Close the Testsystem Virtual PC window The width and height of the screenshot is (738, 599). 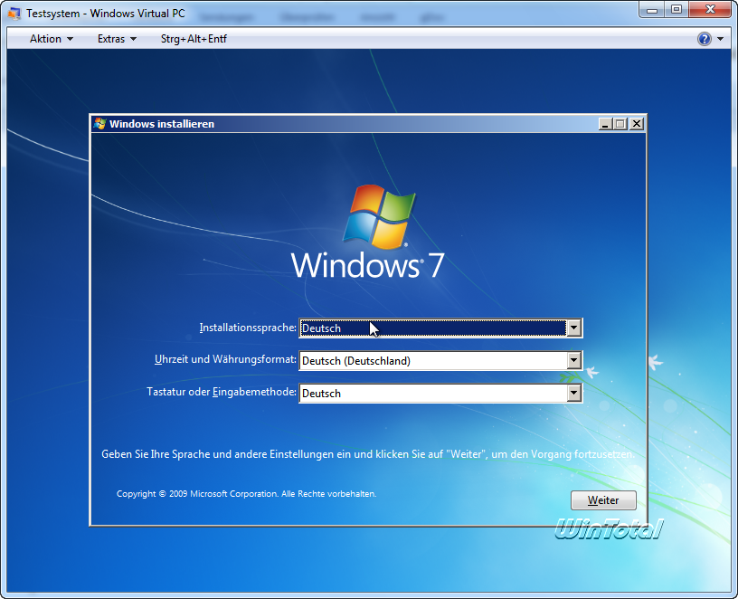(x=710, y=10)
